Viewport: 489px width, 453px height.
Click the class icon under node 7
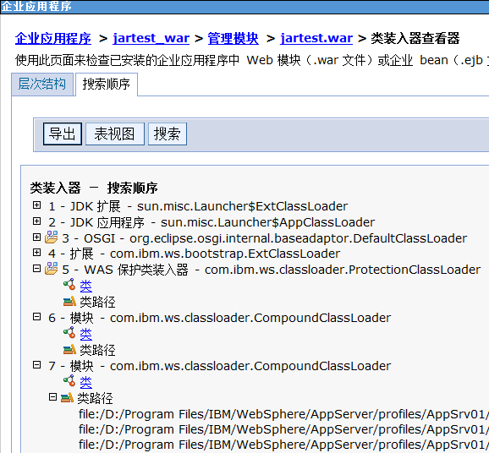(69, 380)
